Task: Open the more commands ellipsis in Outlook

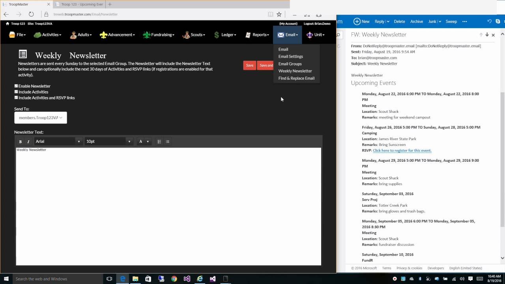Action: [464, 21]
